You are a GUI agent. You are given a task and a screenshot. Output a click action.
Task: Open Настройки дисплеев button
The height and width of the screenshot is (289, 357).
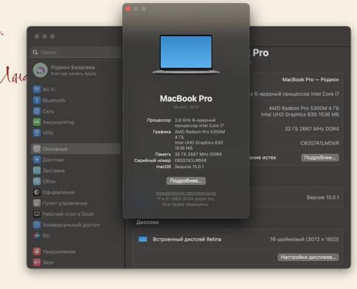point(308,257)
